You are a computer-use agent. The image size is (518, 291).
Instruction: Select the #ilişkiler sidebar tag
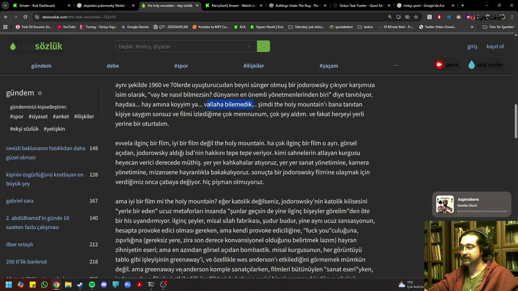[84, 116]
